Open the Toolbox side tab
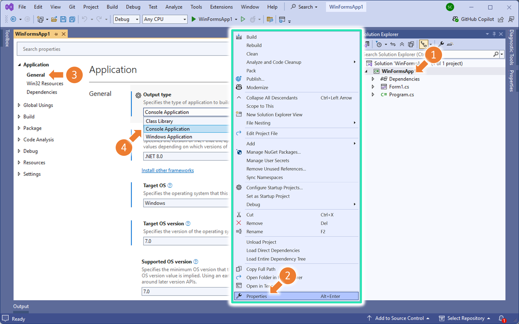Viewport: 519px width, 324px height. click(x=7, y=38)
